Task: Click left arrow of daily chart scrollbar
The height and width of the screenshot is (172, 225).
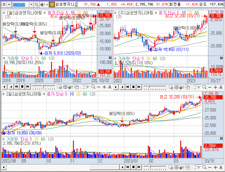Action: [4, 167]
